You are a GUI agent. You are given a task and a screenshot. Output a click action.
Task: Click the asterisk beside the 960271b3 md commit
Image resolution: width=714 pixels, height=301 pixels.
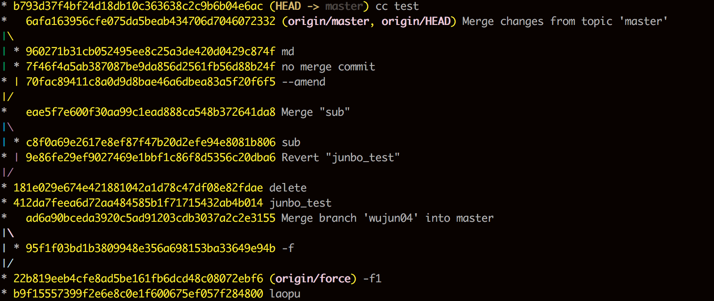pos(16,52)
